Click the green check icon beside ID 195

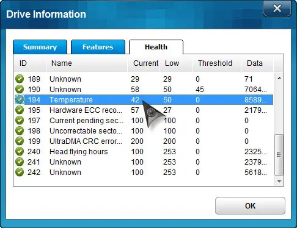point(20,110)
